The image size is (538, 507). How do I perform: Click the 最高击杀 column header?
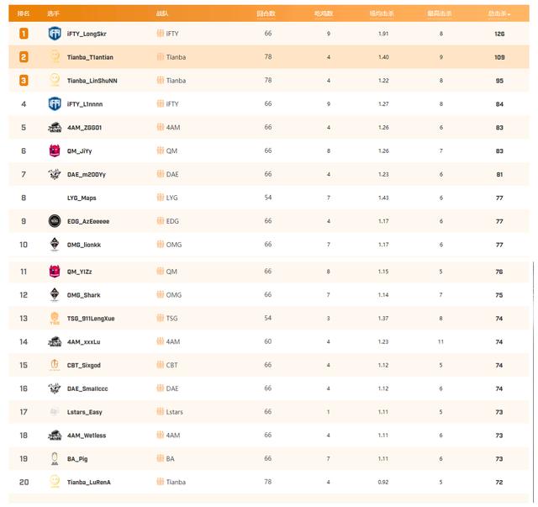[440, 13]
